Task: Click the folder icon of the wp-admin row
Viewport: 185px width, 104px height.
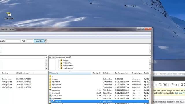Action: pyautogui.click(x=50, y=81)
